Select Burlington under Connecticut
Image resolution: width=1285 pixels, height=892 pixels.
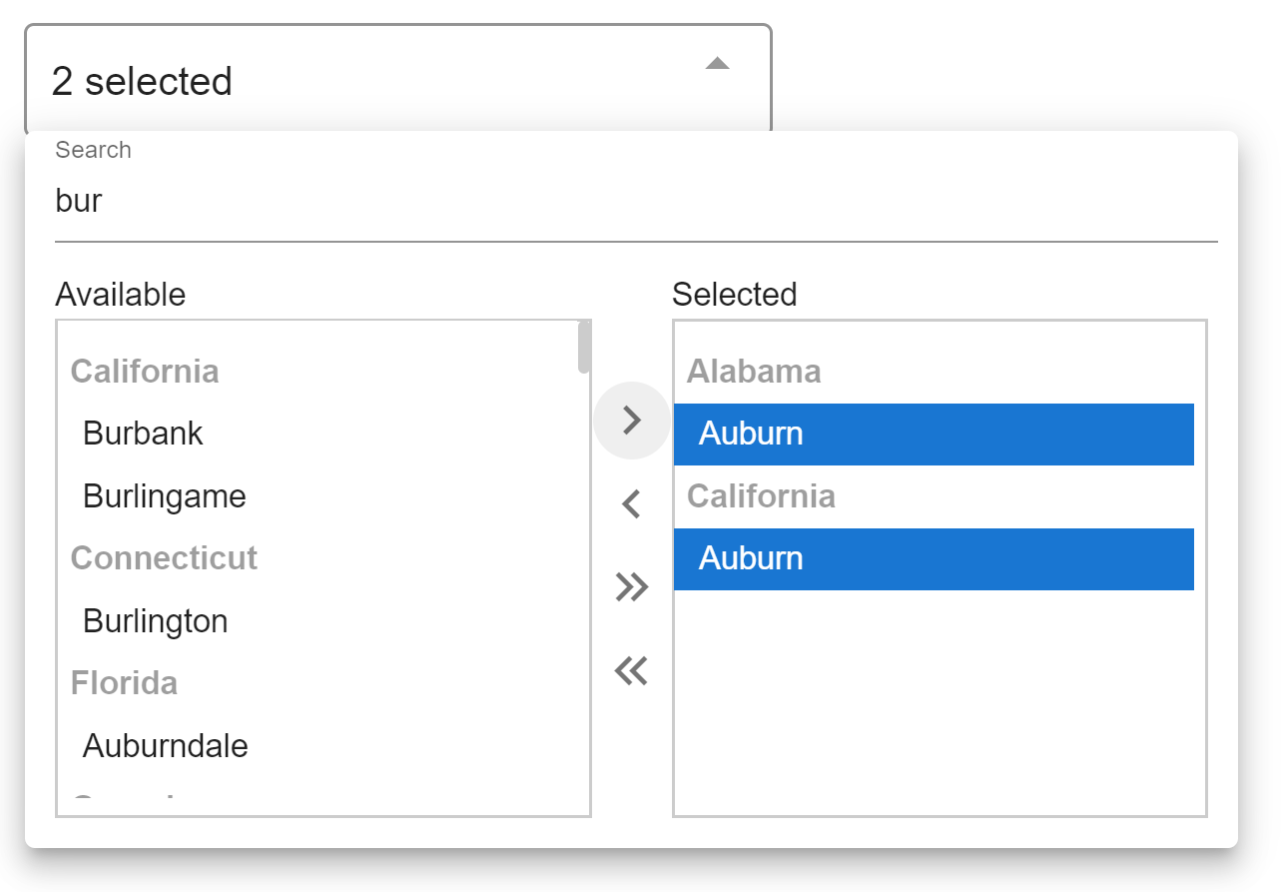[x=155, y=621]
